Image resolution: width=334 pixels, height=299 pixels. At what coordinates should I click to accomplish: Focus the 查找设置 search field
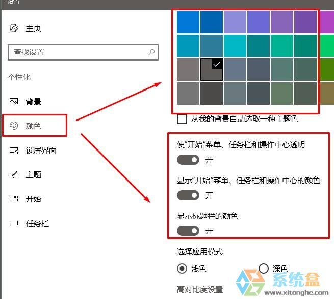pos(83,52)
